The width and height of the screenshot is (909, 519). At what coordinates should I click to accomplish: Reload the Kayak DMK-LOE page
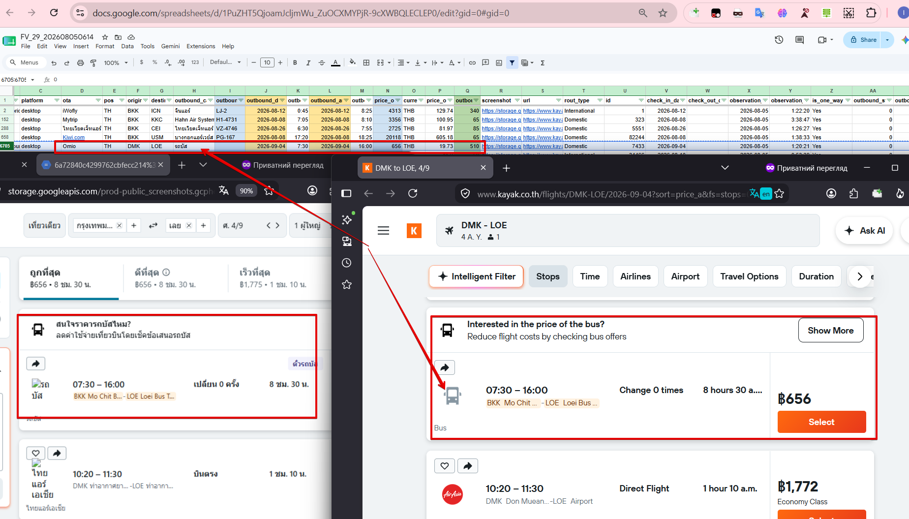click(413, 194)
